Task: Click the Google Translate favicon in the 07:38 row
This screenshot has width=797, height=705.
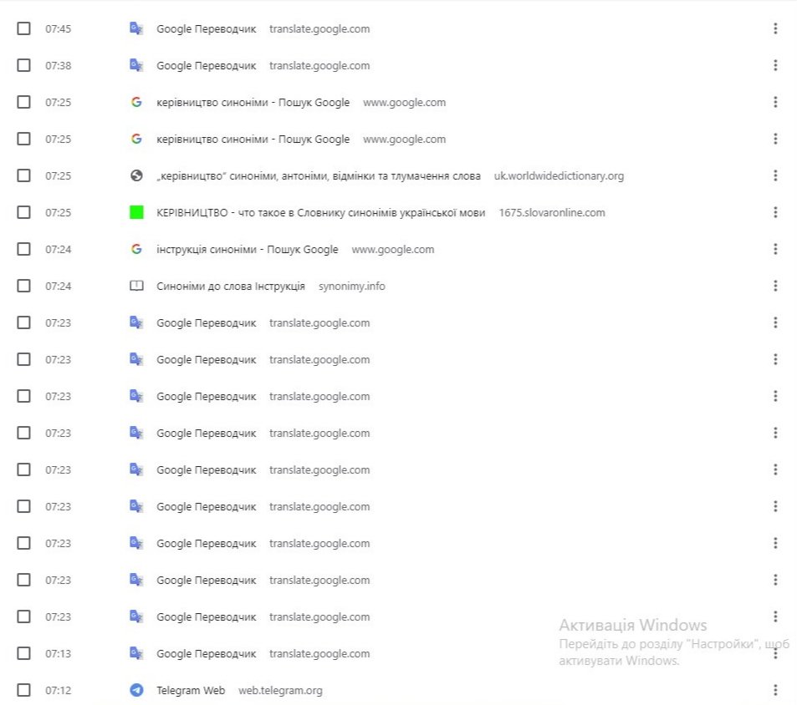Action: pos(136,65)
